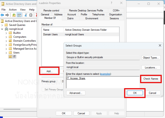This screenshot has width=165, height=118.
Task: Select the Member Of tab
Action: click(50, 18)
